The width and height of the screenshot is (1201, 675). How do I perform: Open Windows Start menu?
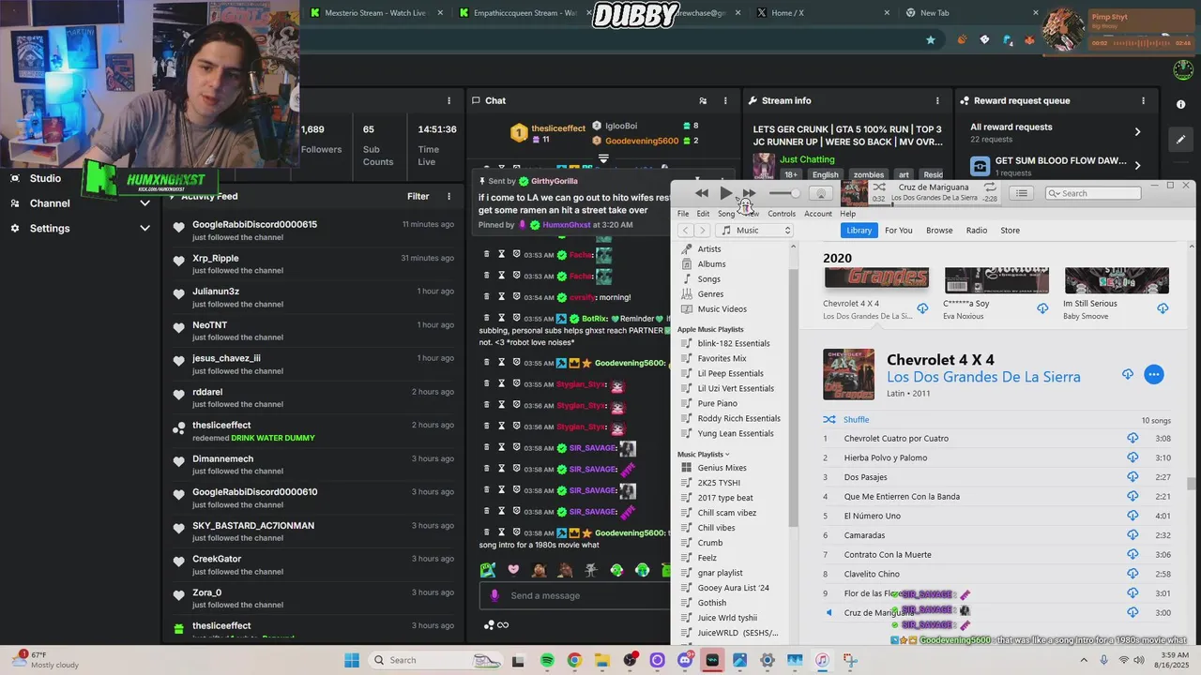pyautogui.click(x=352, y=660)
